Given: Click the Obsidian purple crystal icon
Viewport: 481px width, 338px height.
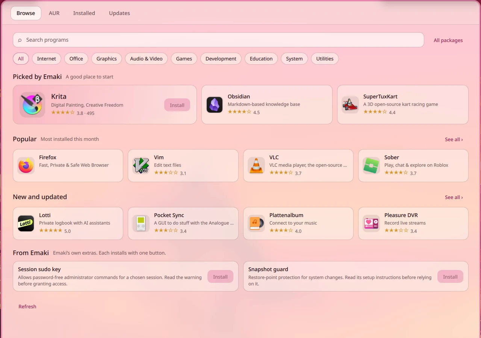Looking at the screenshot, I should (215, 104).
